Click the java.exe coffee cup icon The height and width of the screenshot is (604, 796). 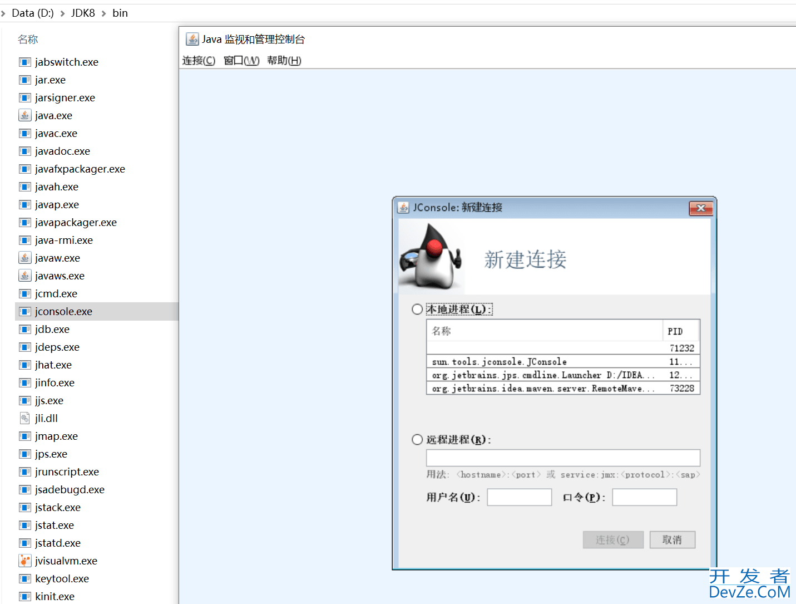pos(24,116)
